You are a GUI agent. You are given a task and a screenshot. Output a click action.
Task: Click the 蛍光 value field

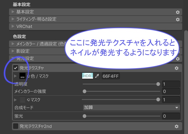171,116
